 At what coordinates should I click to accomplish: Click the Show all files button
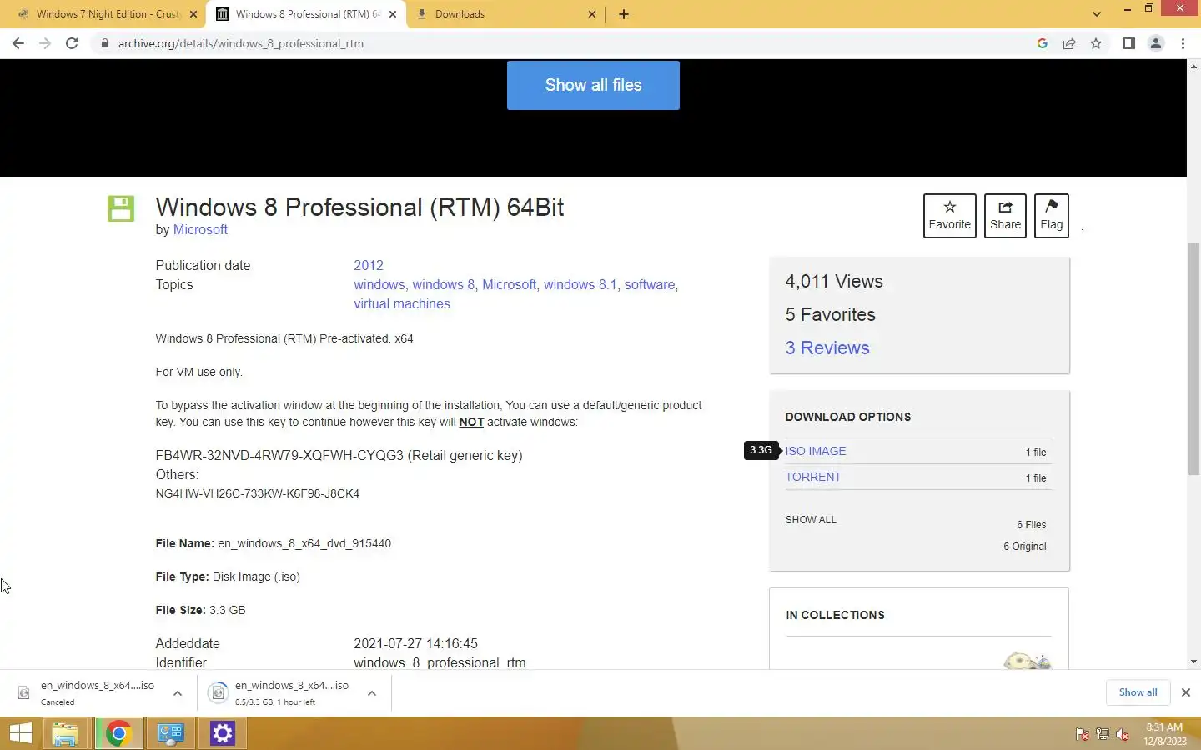(x=593, y=85)
